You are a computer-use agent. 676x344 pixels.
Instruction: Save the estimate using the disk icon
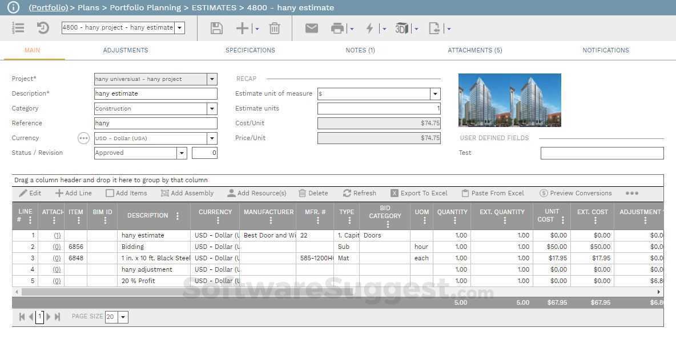216,28
